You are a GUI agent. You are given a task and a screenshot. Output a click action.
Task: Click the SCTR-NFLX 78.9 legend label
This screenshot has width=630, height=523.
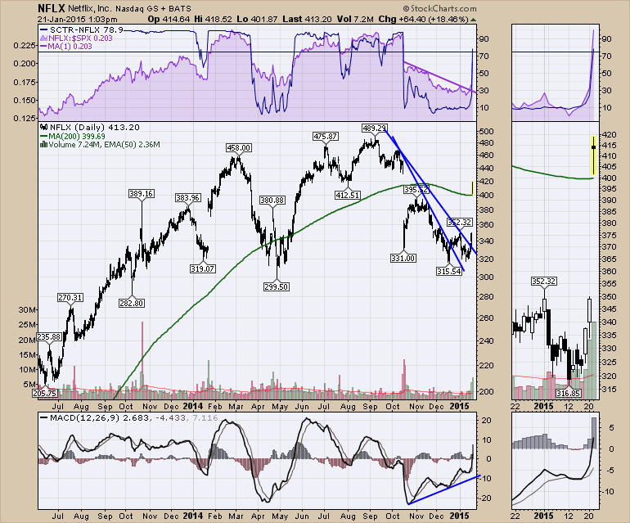point(82,29)
